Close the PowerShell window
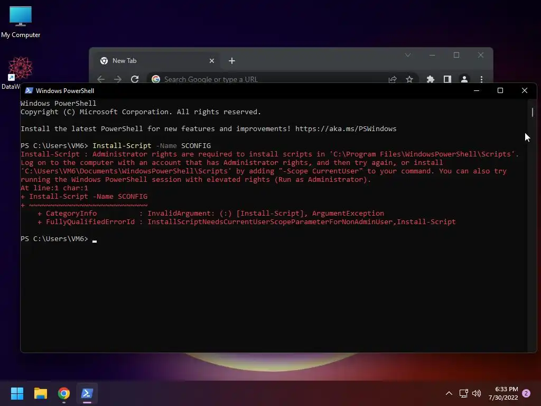This screenshot has width=541, height=406. (x=525, y=90)
